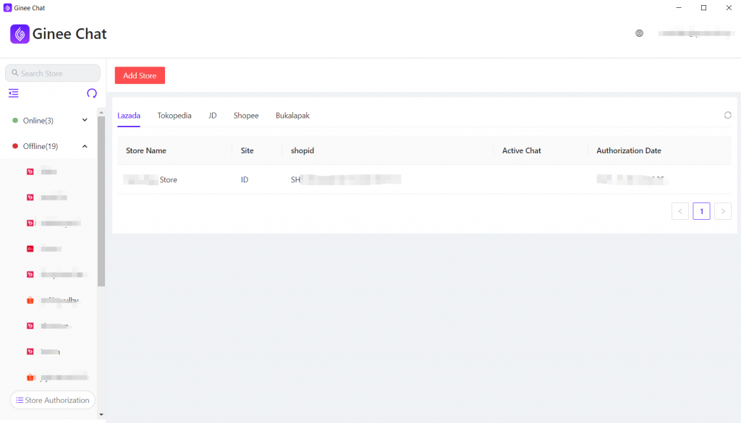Click the Site column header
This screenshot has height=423, width=741.
tap(247, 150)
